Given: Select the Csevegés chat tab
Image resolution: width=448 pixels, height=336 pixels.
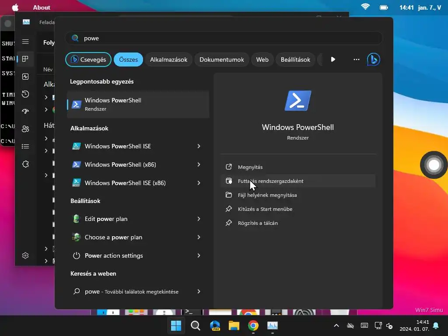Looking at the screenshot, I should 88,59.
